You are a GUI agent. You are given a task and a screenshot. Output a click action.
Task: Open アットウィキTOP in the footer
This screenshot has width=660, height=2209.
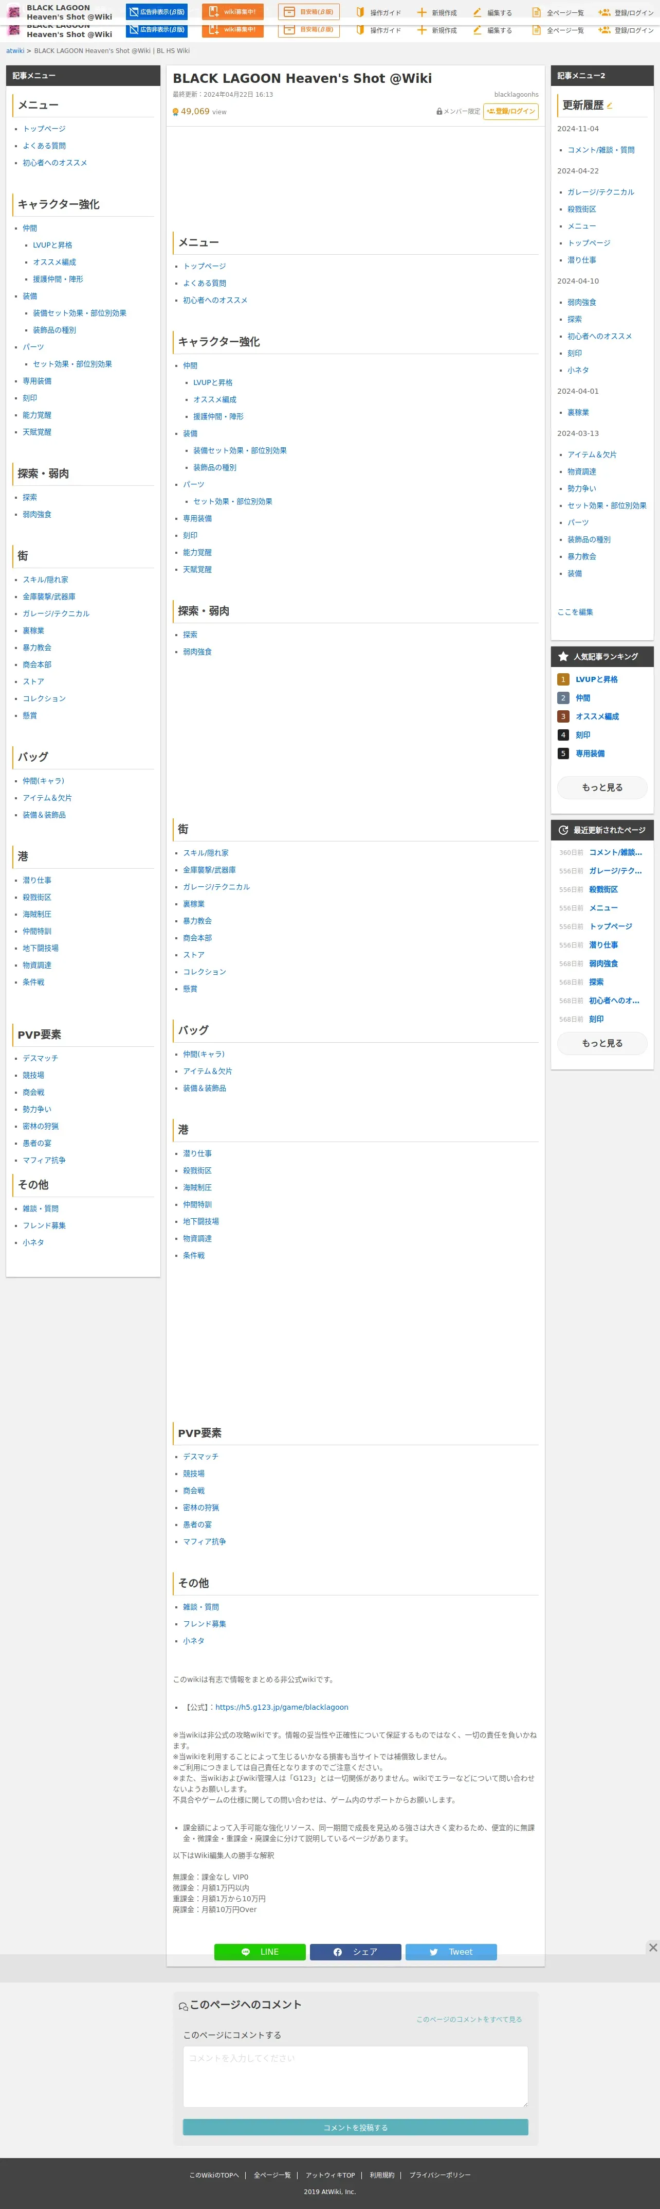pos(331,2176)
